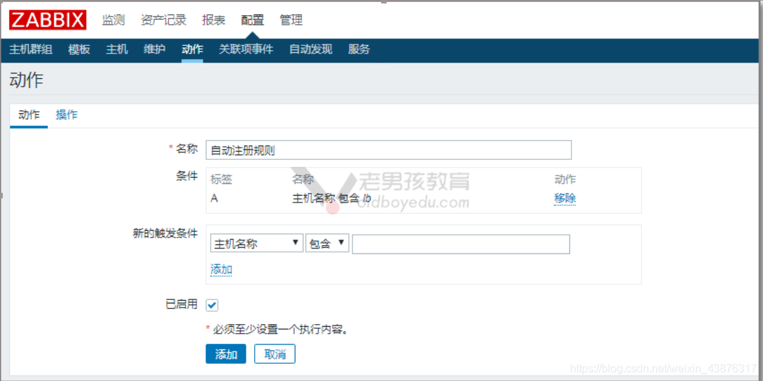
Task: Open the 报表 top menu
Action: [214, 20]
